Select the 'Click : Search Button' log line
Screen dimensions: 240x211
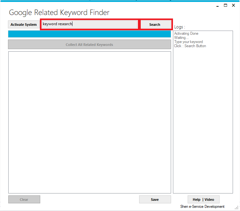pos(190,46)
